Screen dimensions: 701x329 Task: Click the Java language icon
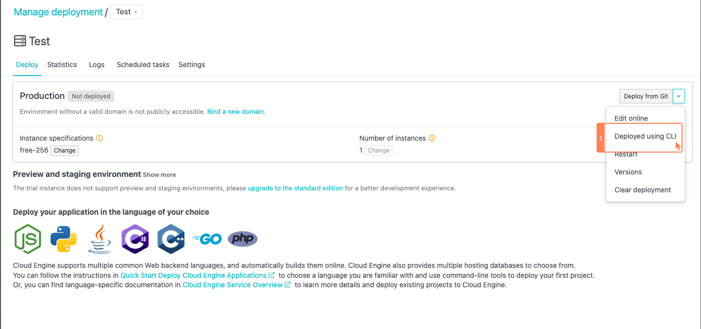99,239
